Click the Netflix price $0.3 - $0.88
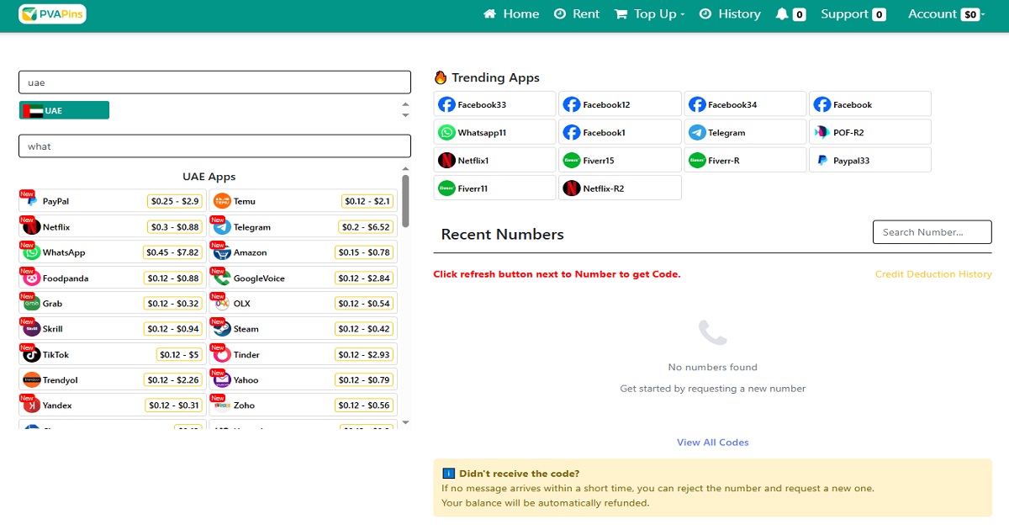This screenshot has height=530, width=1009. (x=175, y=227)
